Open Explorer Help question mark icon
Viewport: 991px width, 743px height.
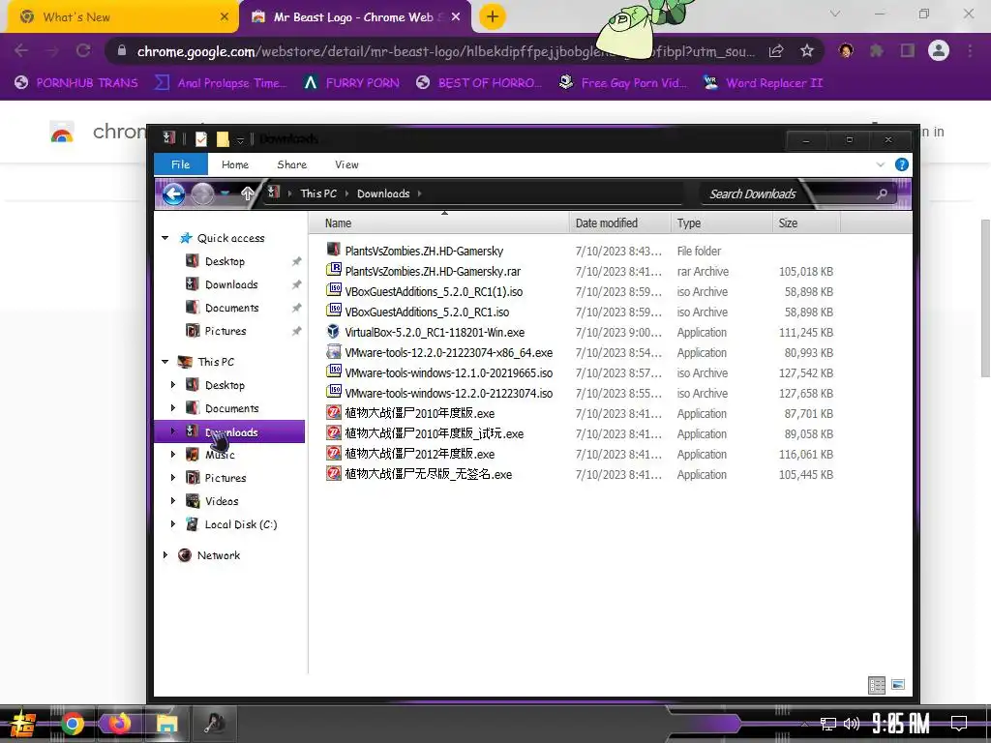coord(902,164)
